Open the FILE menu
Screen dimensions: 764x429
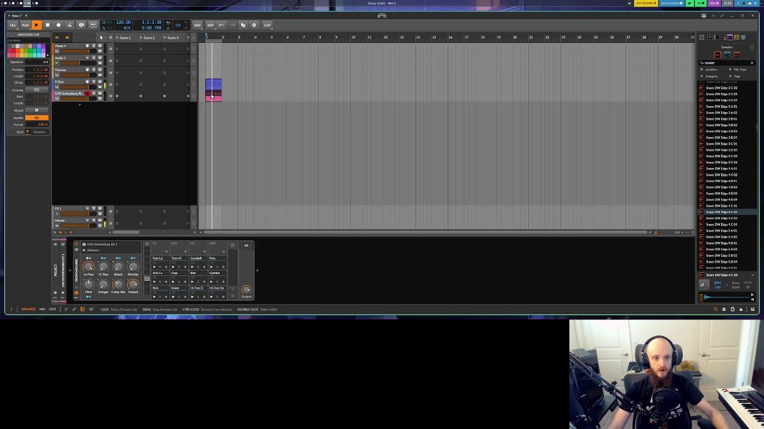(13, 25)
